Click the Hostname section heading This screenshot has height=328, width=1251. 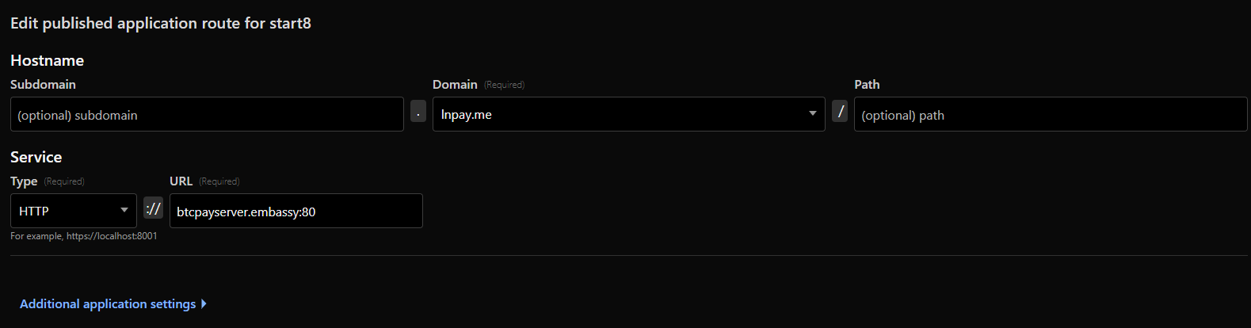(47, 61)
